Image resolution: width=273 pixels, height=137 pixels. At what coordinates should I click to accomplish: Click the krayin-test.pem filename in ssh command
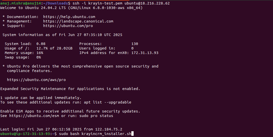(105, 3)
